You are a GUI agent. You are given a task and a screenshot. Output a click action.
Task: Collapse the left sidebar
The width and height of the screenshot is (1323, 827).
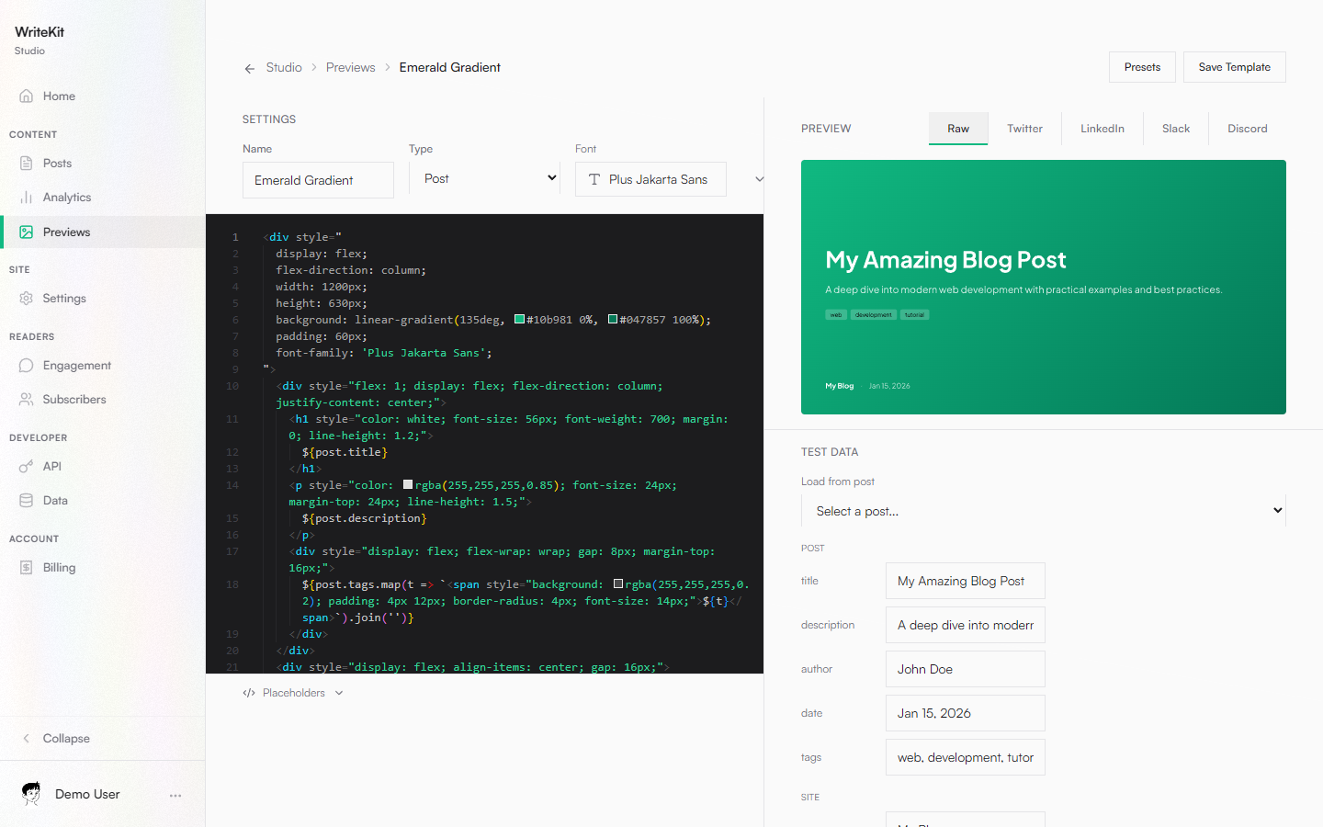(58, 738)
